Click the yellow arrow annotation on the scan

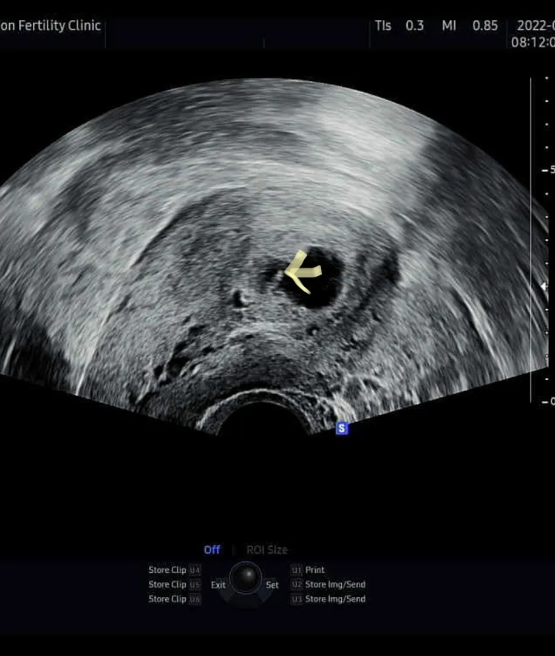pyautogui.click(x=303, y=272)
